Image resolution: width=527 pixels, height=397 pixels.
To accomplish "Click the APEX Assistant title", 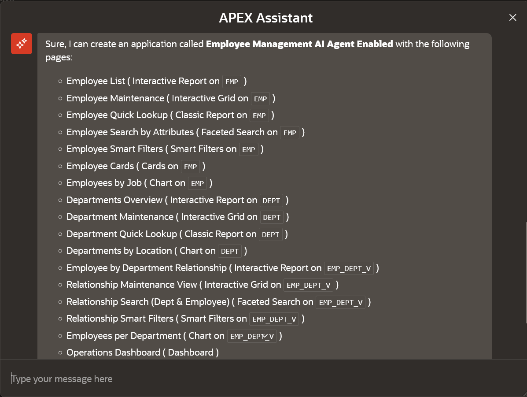I will [x=266, y=18].
